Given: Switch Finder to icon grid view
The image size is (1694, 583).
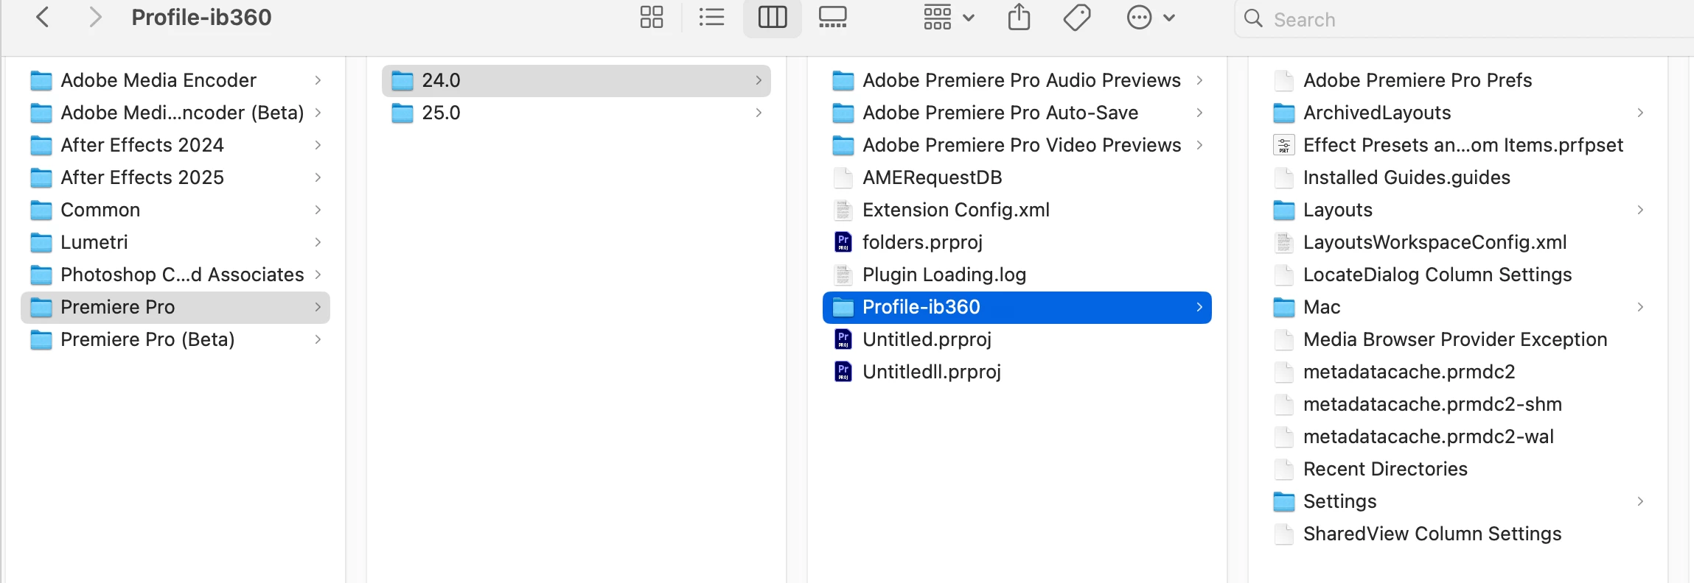Looking at the screenshot, I should pyautogui.click(x=652, y=17).
